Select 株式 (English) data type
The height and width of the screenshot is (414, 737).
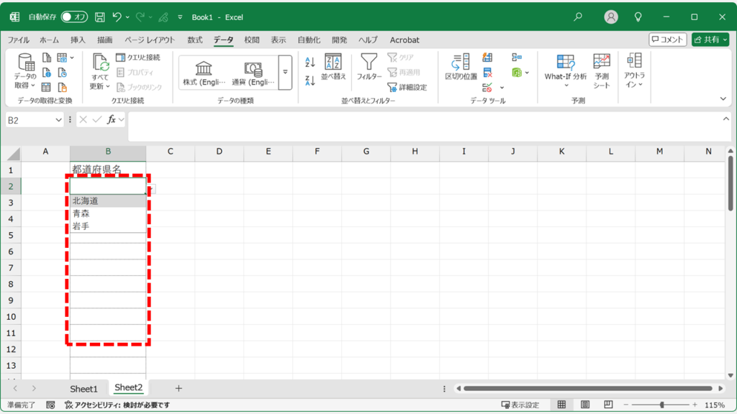point(204,73)
